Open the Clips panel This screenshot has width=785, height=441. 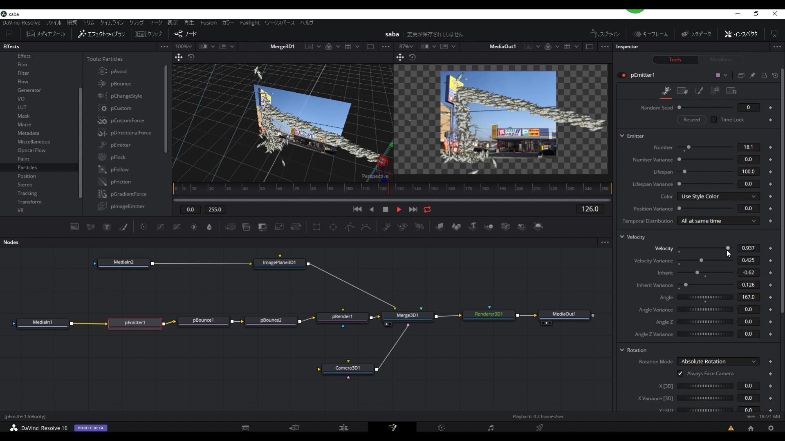(149, 34)
